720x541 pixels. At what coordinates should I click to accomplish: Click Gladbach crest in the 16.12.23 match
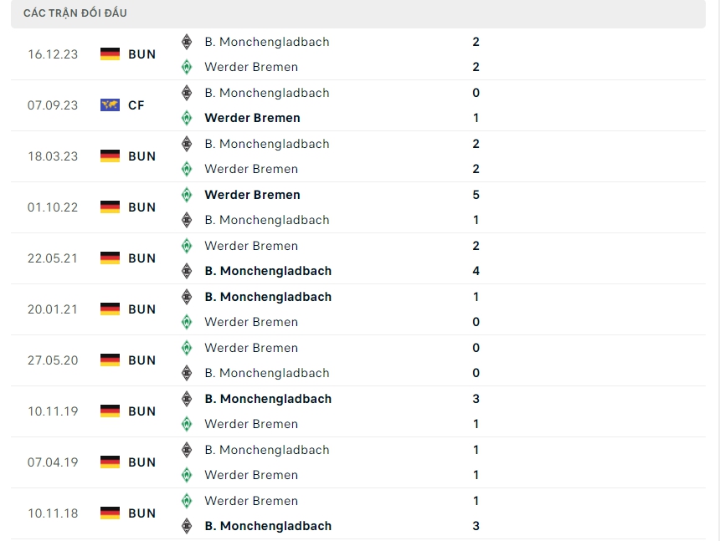click(187, 42)
